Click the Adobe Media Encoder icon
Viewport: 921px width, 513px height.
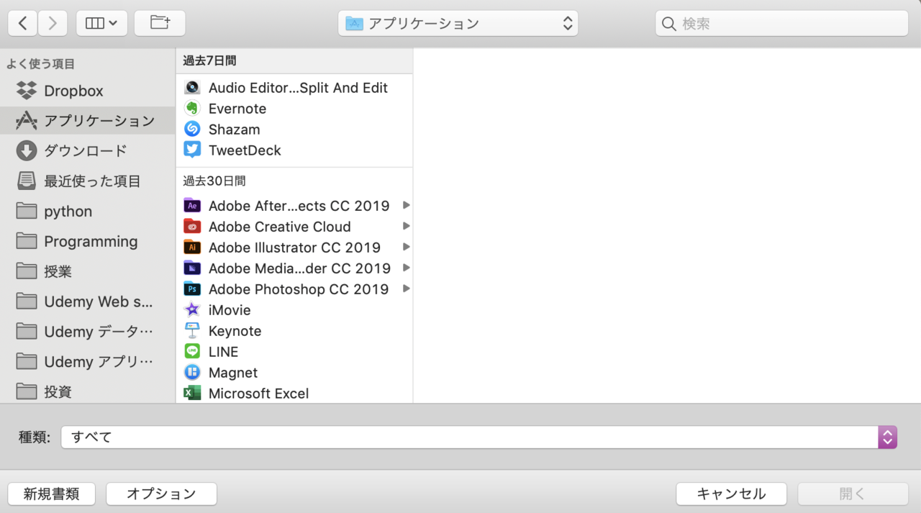click(x=192, y=268)
